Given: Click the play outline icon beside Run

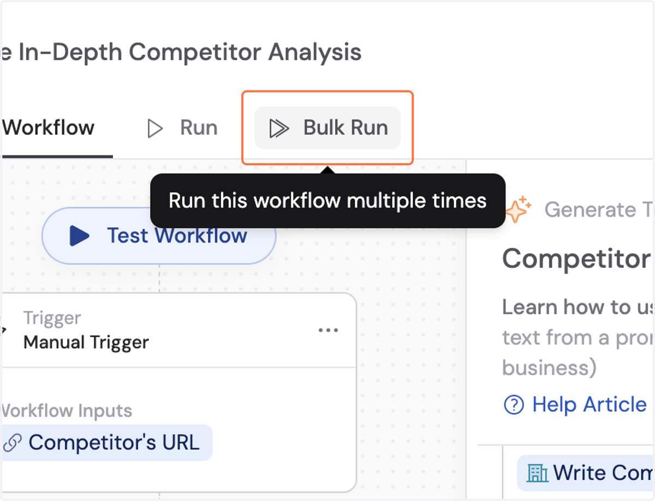Looking at the screenshot, I should 156,129.
